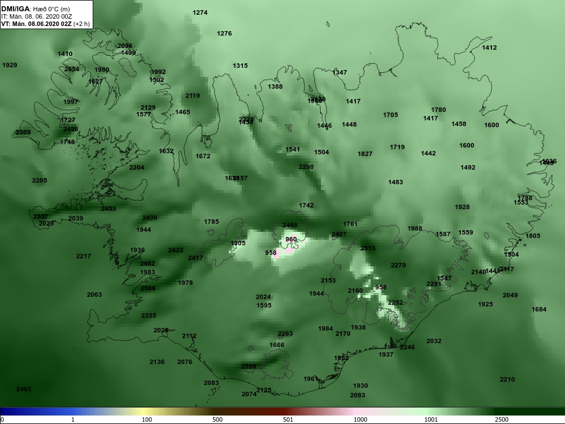This screenshot has width=565, height=424.
Task: Click the map value '1742'
Action: tap(306, 206)
